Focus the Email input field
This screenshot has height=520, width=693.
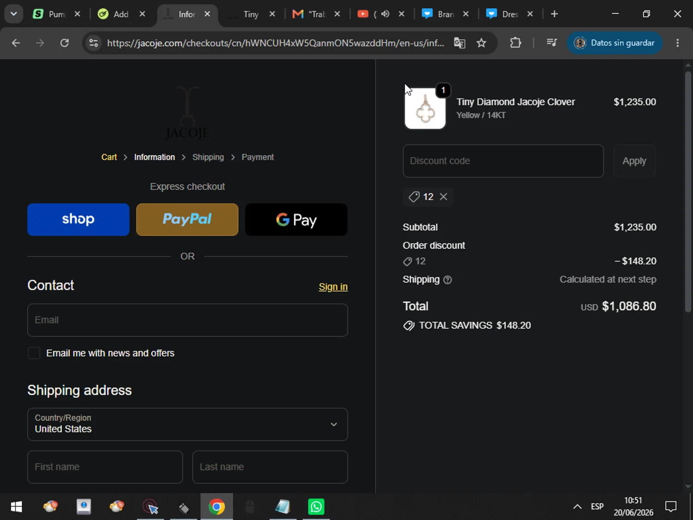[188, 320]
